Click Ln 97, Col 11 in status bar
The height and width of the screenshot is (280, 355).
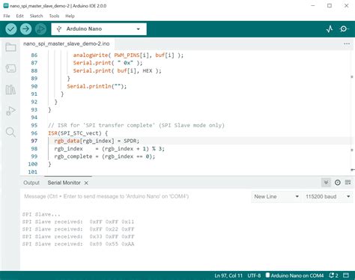228,276
